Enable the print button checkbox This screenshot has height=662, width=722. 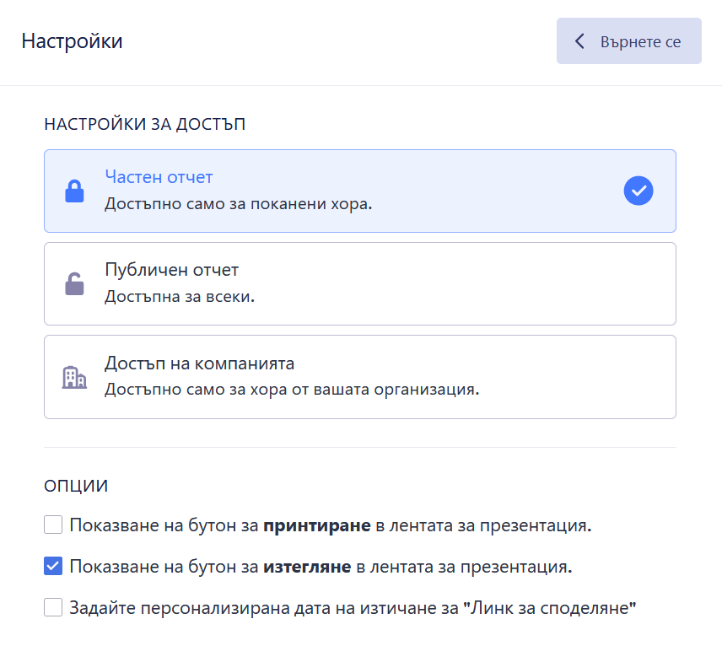(x=54, y=525)
